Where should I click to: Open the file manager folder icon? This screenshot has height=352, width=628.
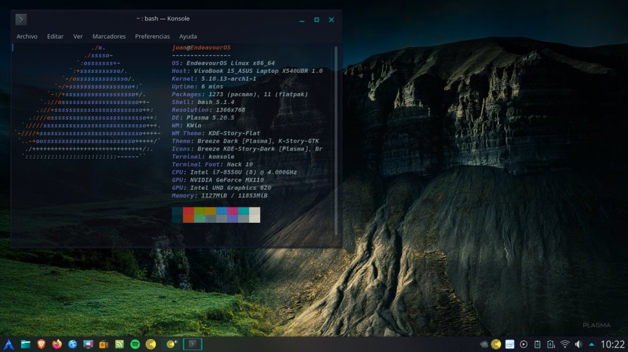pyautogui.click(x=26, y=344)
